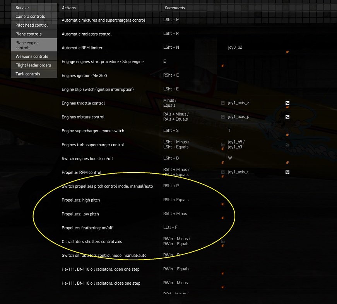Viewport: 337px width, 304px height.
Task: Click joy1_axis_t propeller RPM binding
Action: [238, 172]
